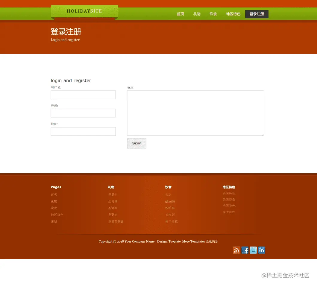Focus the 用户名 input field
This screenshot has height=286, width=317.
coord(83,95)
